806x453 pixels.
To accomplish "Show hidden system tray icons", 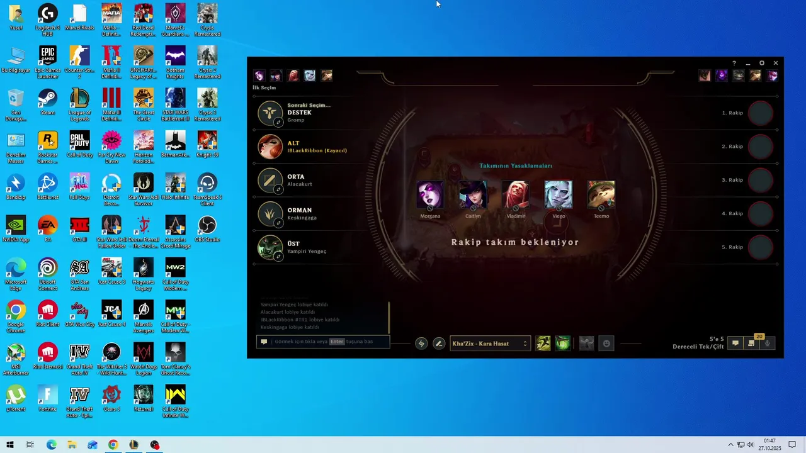I will [730, 445].
